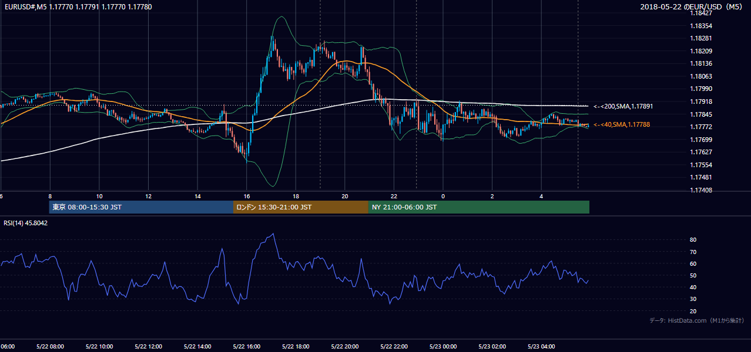Click the HistData.com data source credit
The height and width of the screenshot is (352, 751).
697,320
